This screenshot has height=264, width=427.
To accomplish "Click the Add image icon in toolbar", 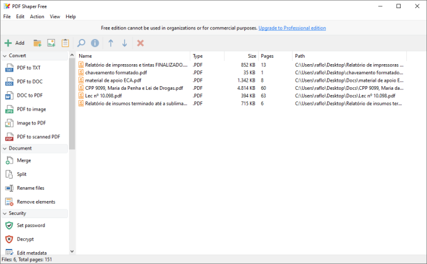I will (x=51, y=43).
